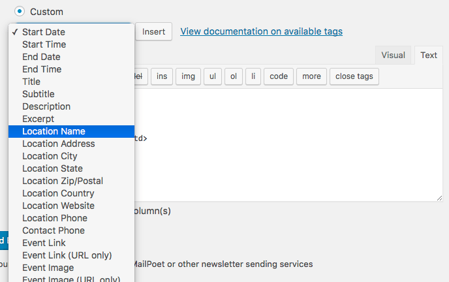Image resolution: width=449 pixels, height=282 pixels.
Task: Pick Contact Phone from the list
Action: 71,230
